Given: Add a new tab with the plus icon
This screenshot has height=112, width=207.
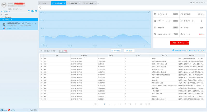Looking at the screenshot, I should (98, 3).
